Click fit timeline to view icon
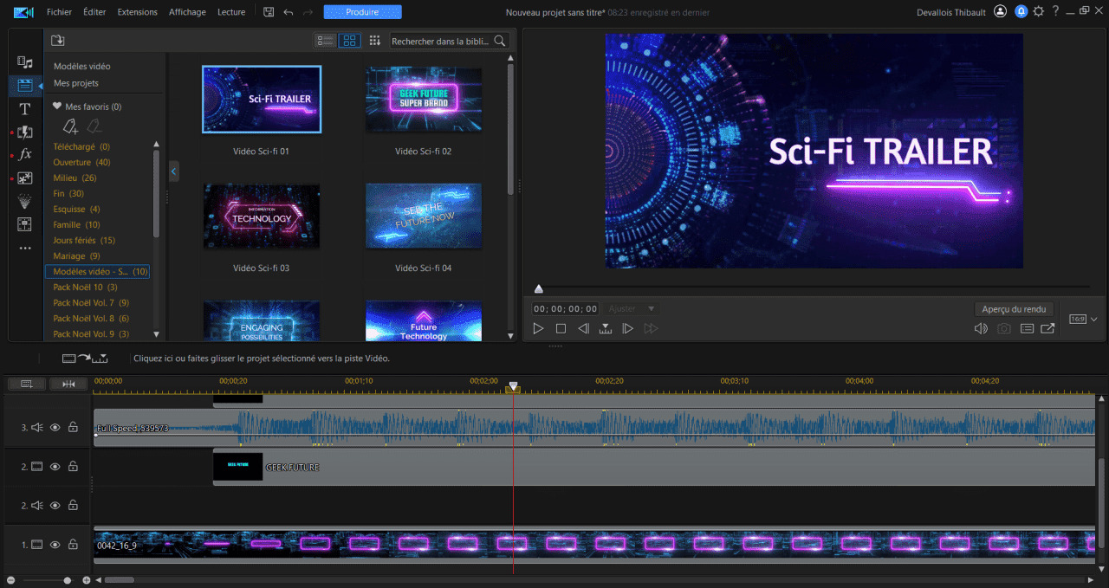 tap(68, 384)
